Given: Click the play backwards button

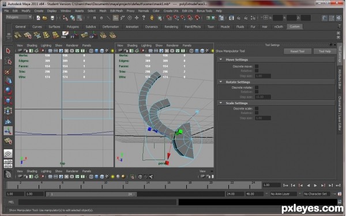Looking at the screenshot, I should (x=309, y=185).
